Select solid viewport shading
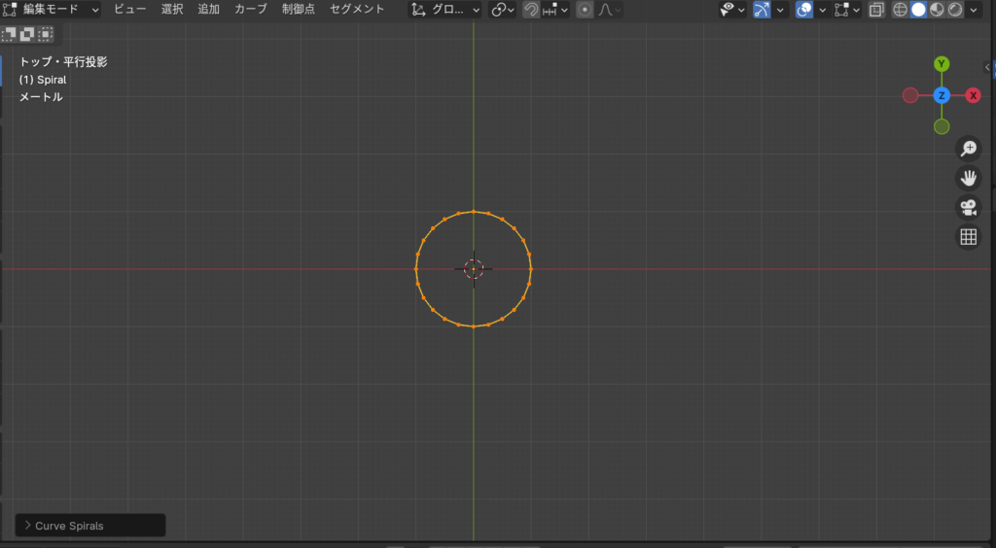The width and height of the screenshot is (996, 548). coord(918,10)
